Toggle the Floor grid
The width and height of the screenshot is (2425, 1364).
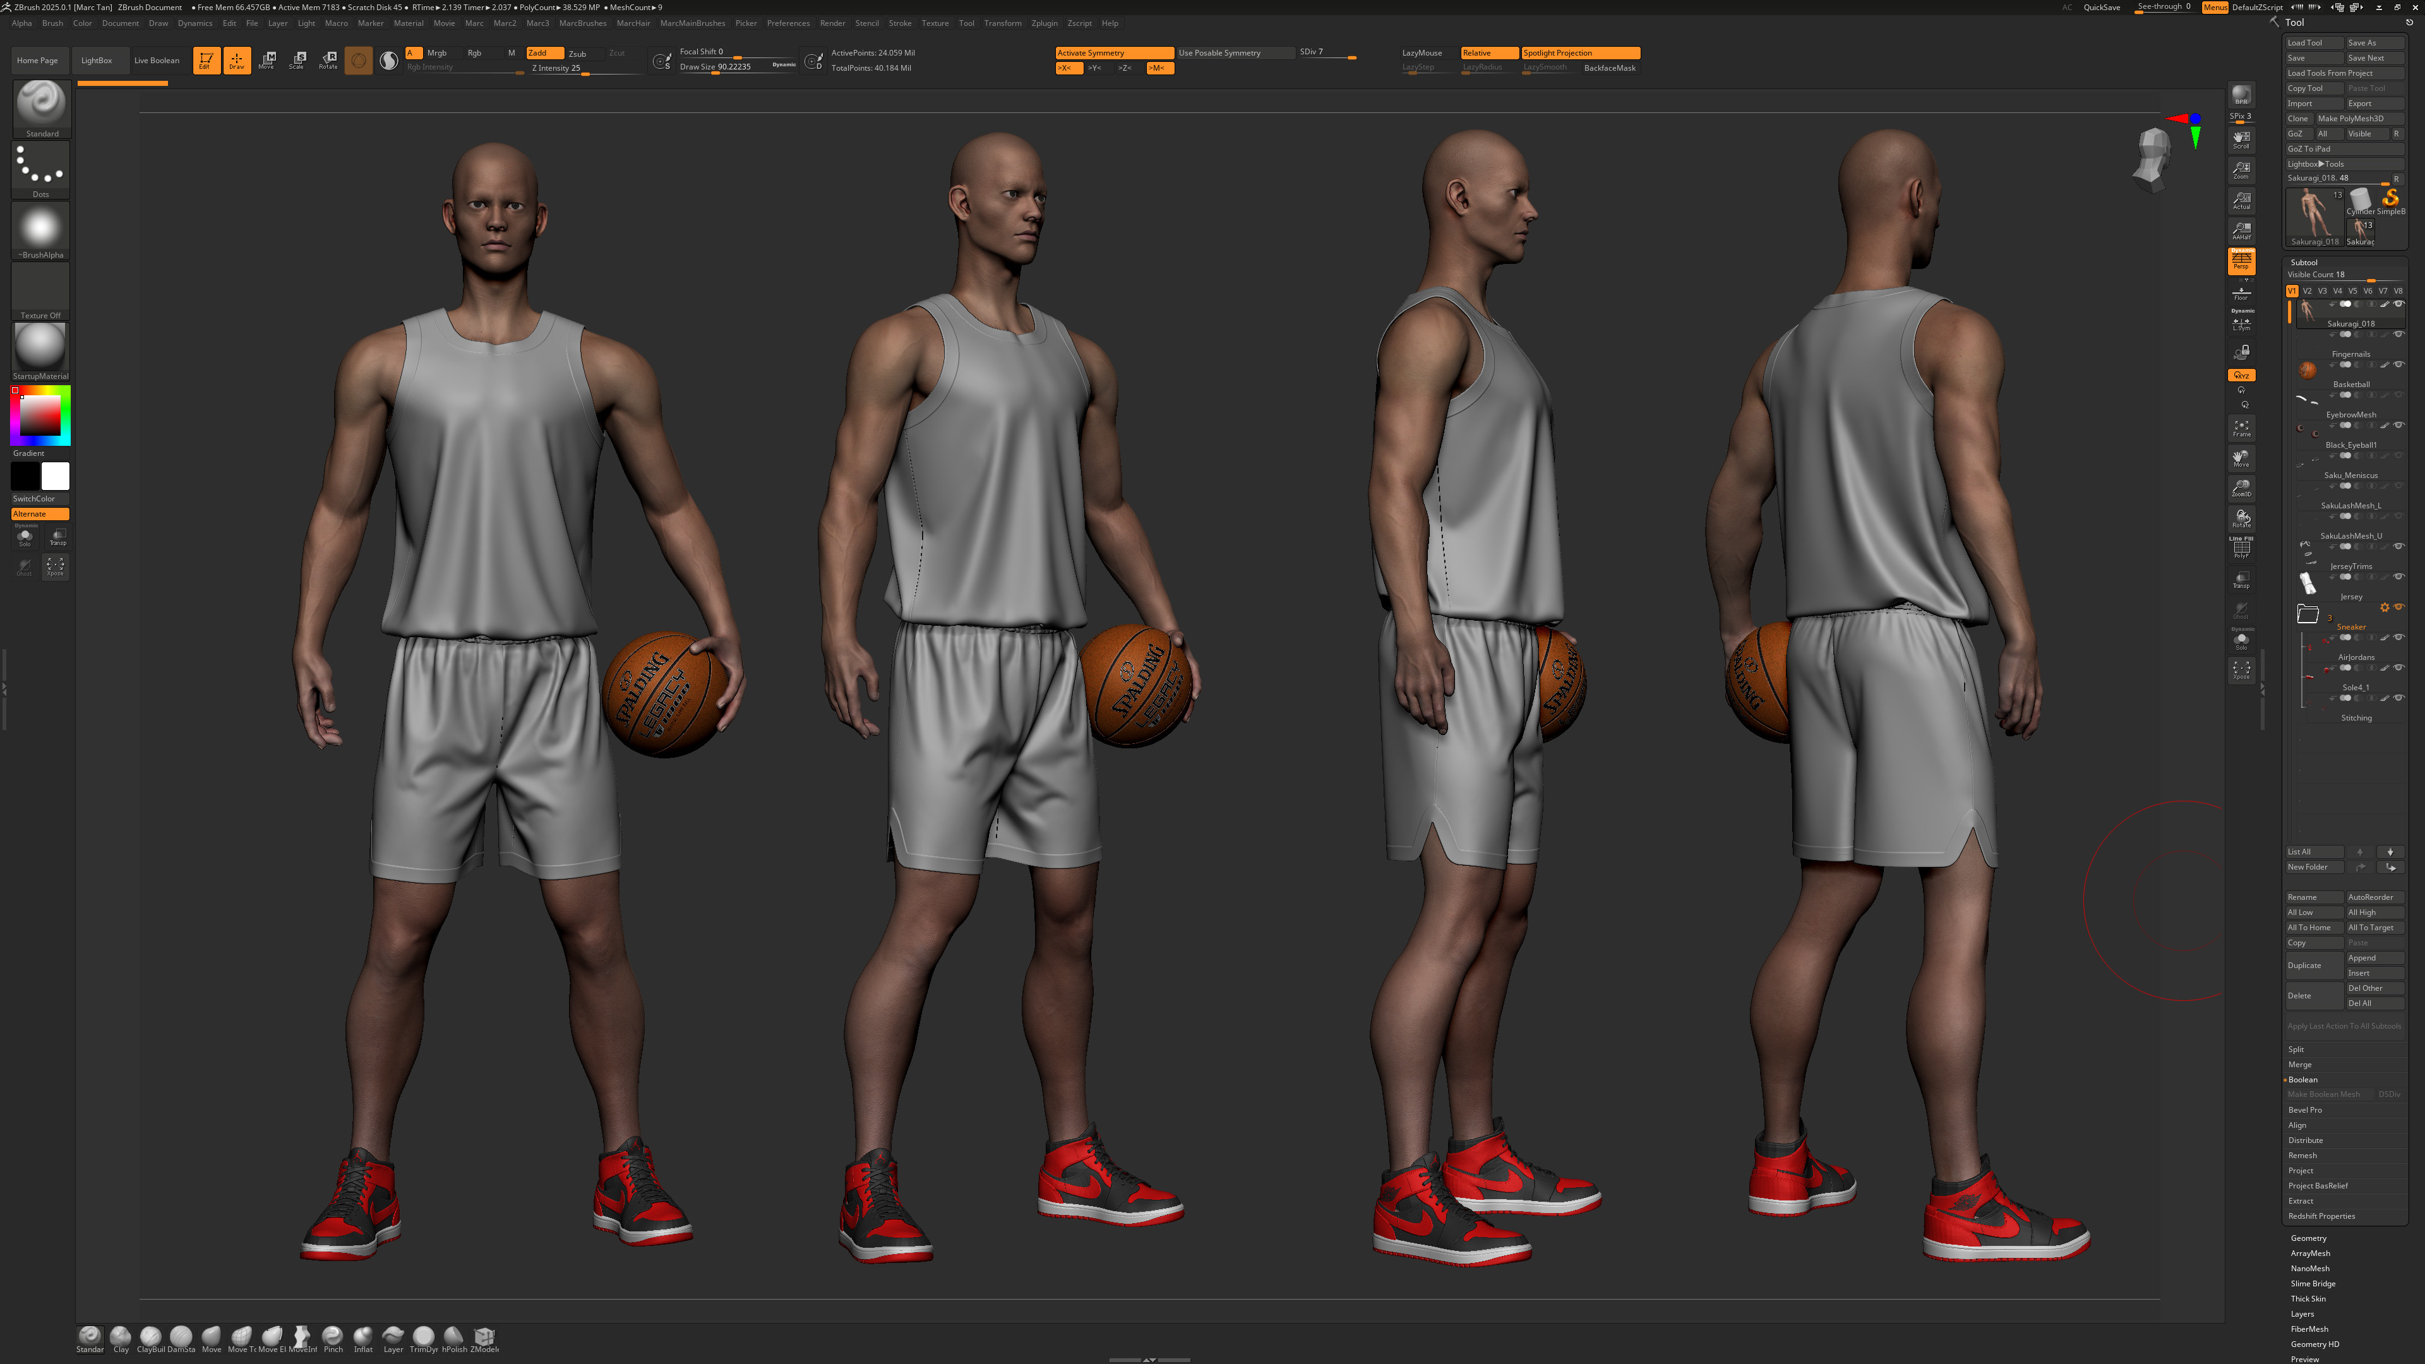coord(2241,293)
